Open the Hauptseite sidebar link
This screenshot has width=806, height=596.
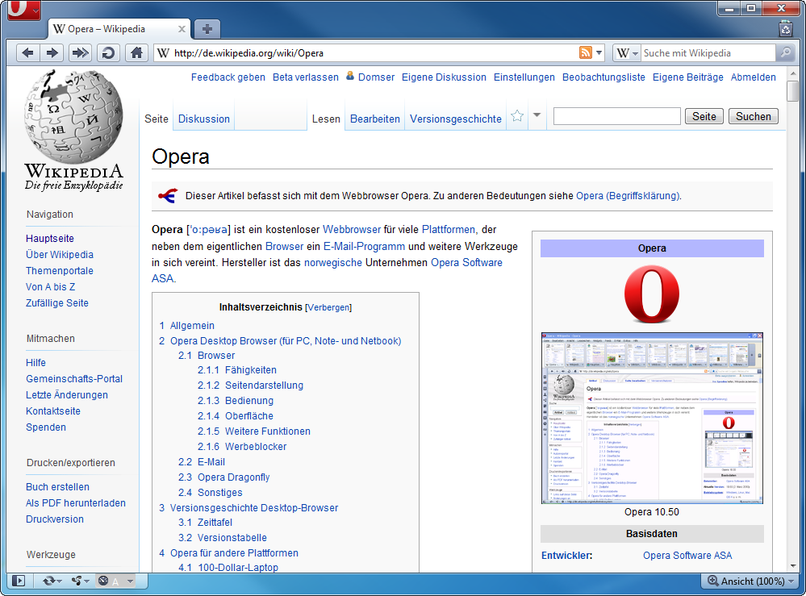pos(50,239)
